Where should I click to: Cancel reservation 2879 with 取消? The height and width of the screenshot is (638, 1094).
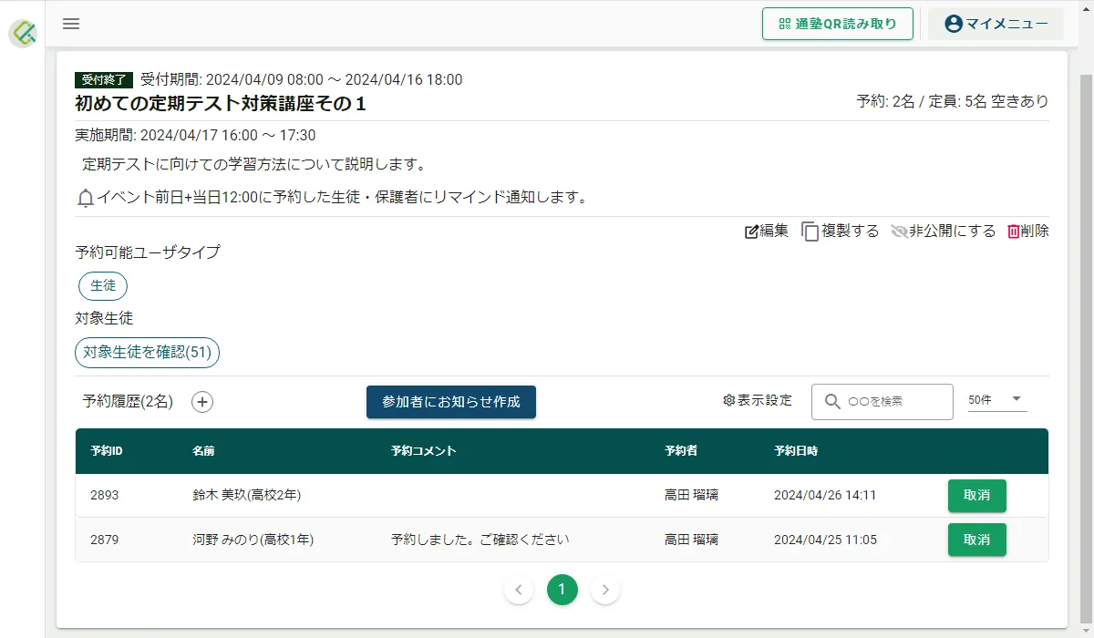point(976,540)
